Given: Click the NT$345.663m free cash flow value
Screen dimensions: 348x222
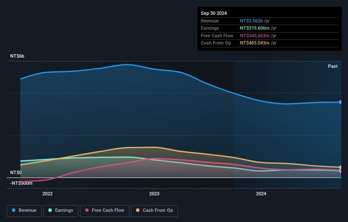Looking at the screenshot, I should 255,36.
